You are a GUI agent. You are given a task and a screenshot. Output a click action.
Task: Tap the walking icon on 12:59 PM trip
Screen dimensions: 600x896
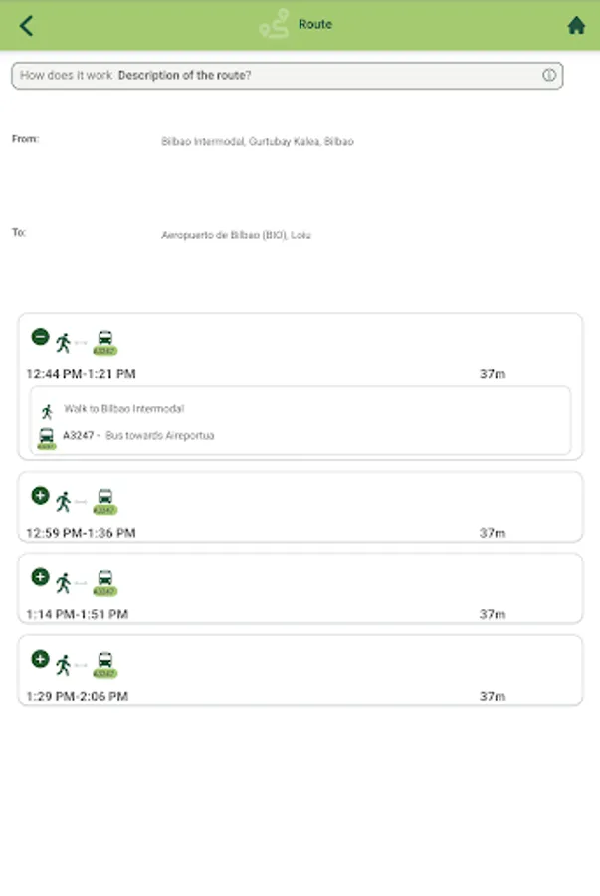(x=64, y=500)
